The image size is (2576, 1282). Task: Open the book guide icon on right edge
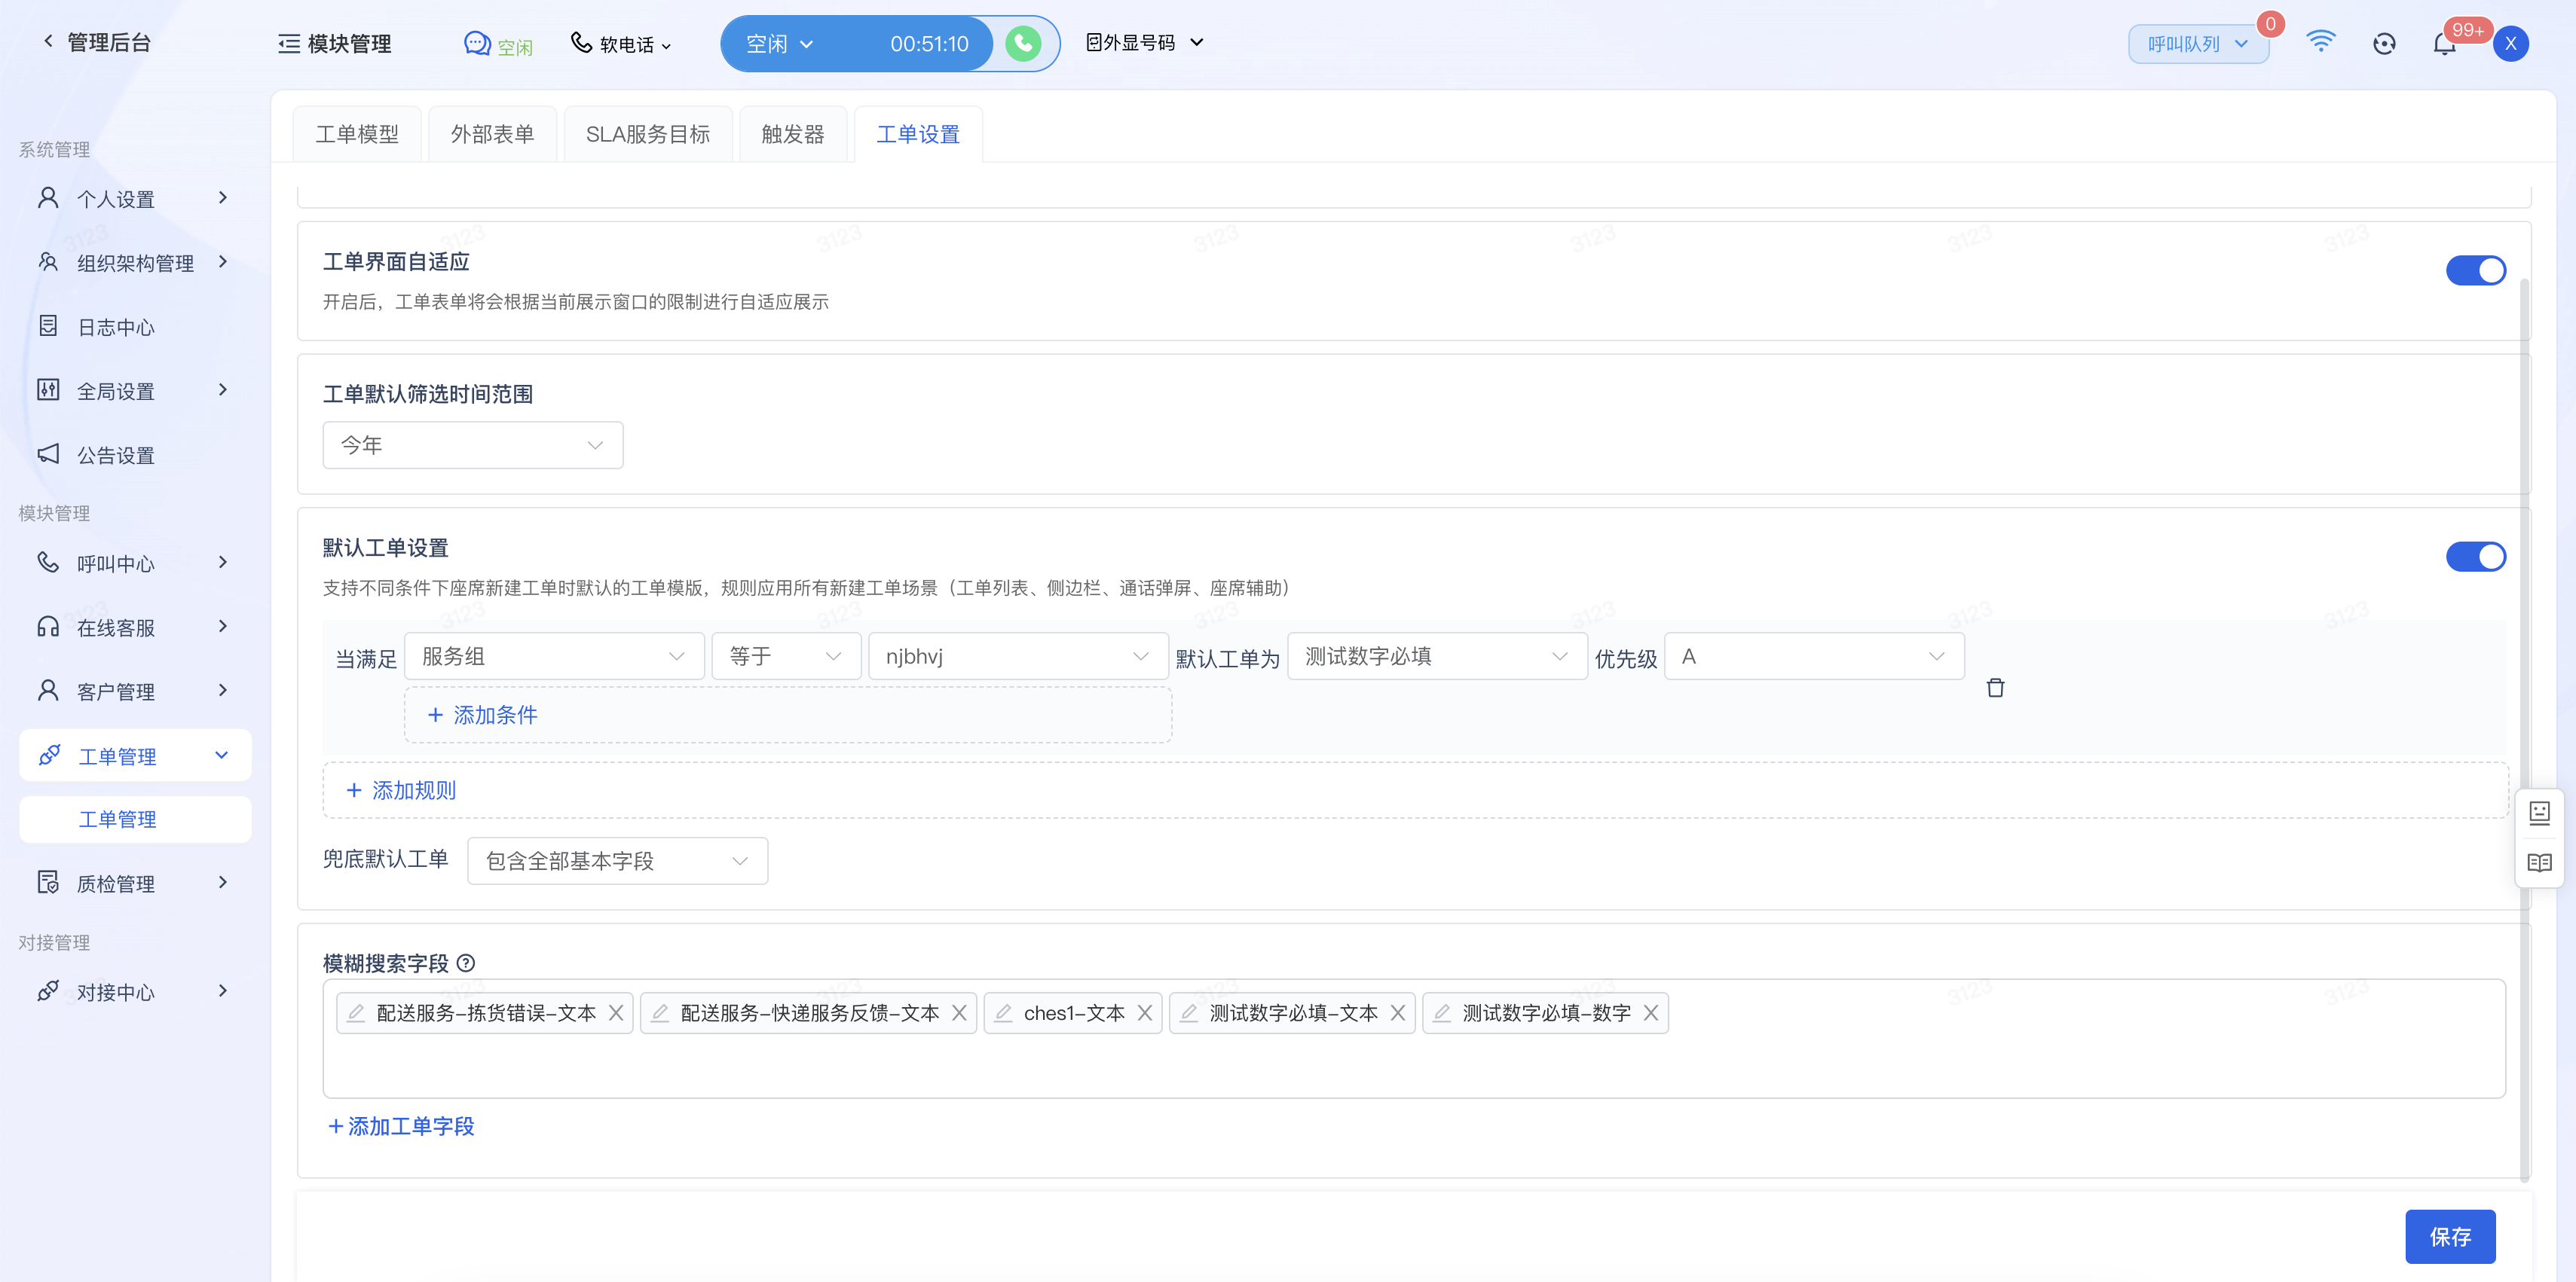point(2539,862)
